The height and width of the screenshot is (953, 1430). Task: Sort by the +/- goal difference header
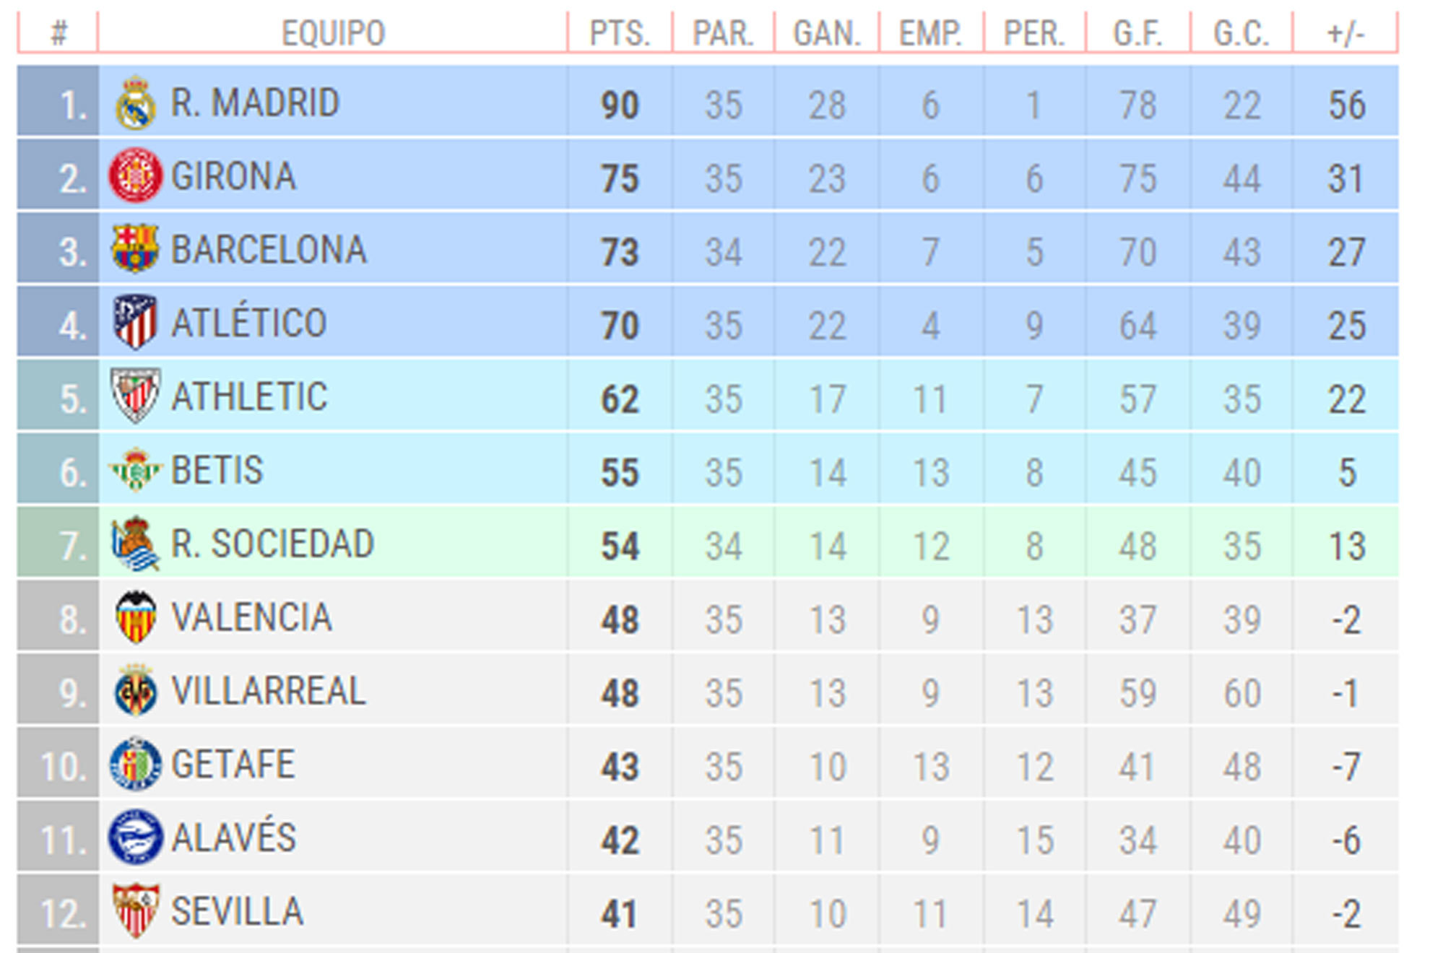pyautogui.click(x=1345, y=33)
